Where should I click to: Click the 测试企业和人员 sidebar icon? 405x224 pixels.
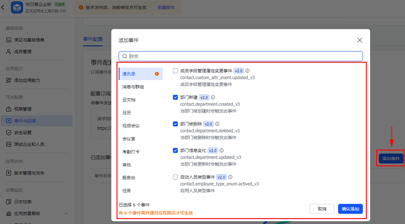pyautogui.click(x=9, y=144)
